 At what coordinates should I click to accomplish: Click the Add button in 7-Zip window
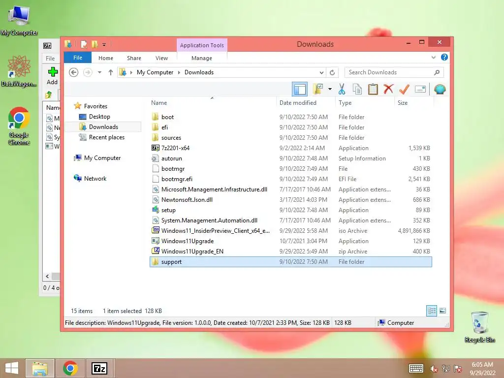[52, 76]
